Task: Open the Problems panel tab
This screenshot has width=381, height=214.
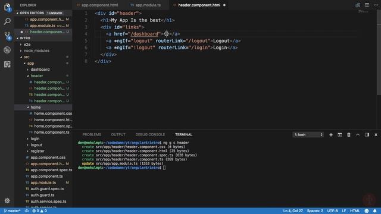Action: point(92,135)
